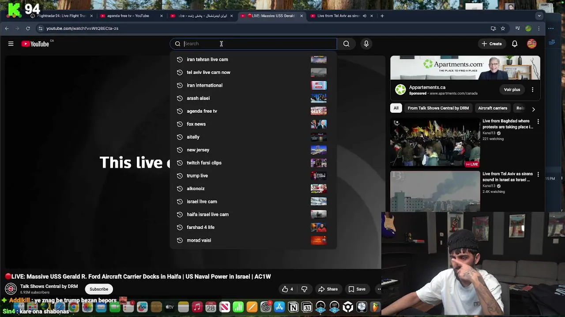Choose the 'alkonoiz' search suggestion
Image resolution: width=565 pixels, height=317 pixels.
pyautogui.click(x=253, y=188)
